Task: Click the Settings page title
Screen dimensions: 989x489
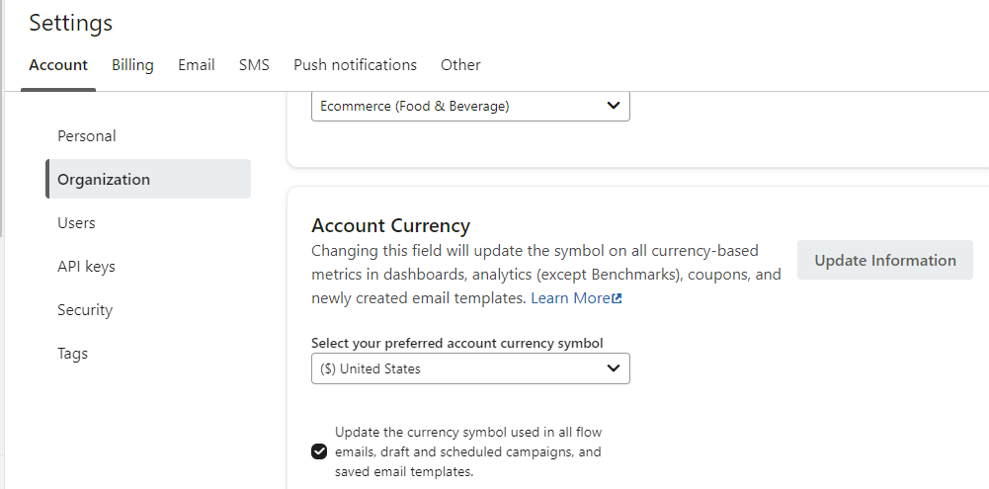Action: tap(71, 23)
